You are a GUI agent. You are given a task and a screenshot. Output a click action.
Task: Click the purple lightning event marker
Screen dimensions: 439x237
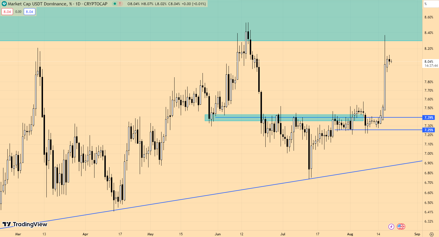(391, 227)
